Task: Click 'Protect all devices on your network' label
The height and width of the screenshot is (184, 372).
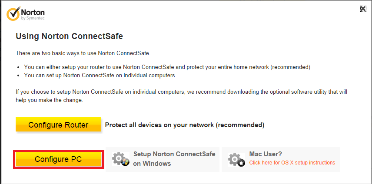Action: (x=185, y=125)
